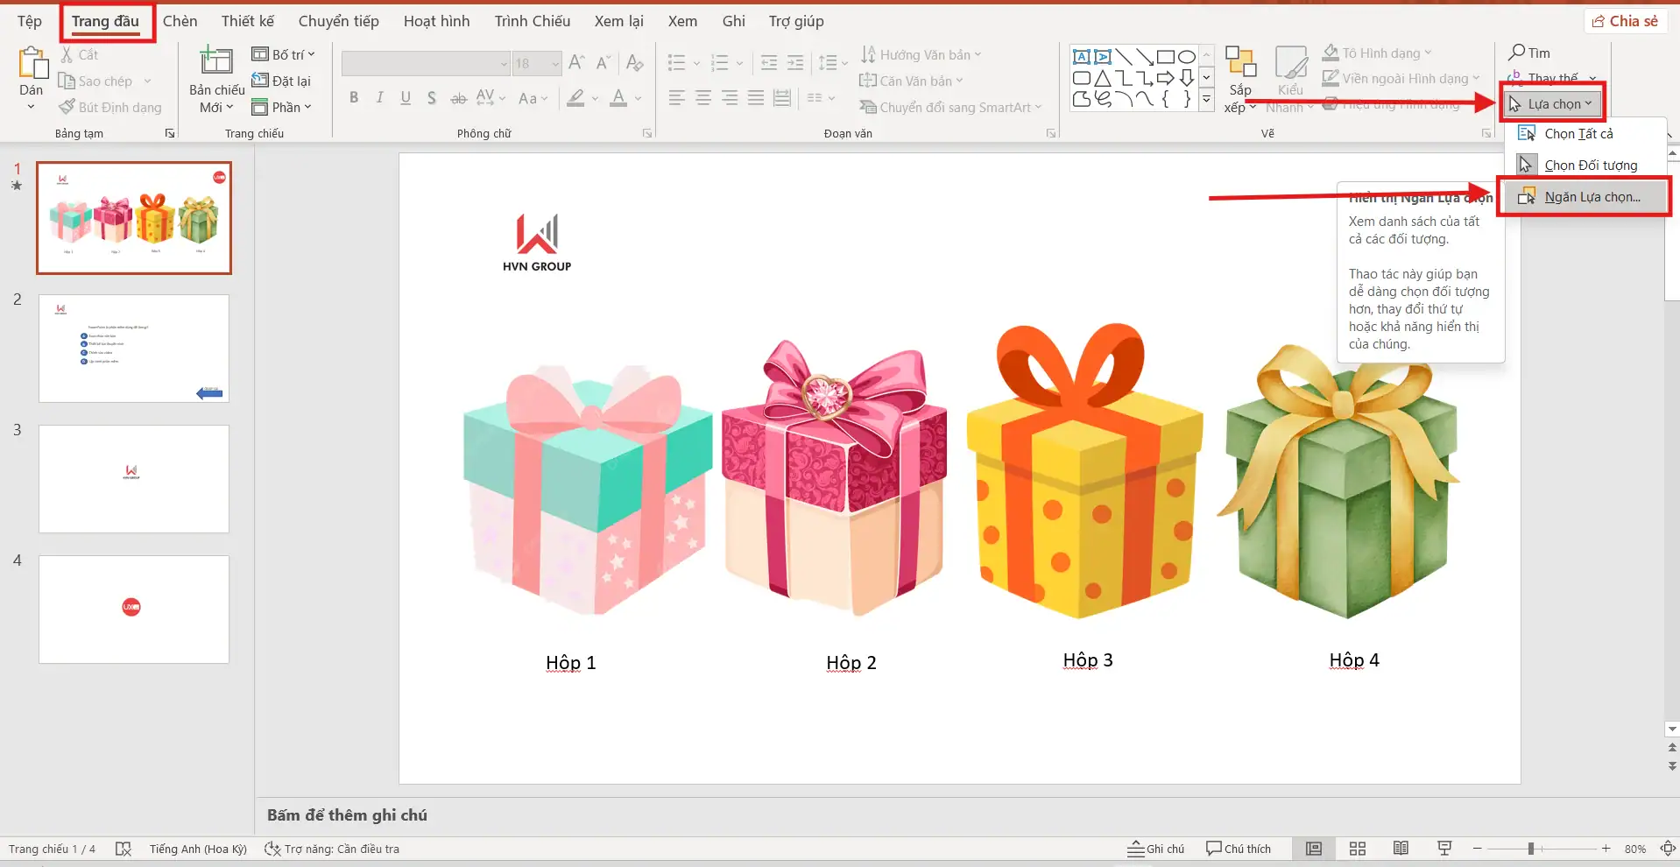Click the Sắp xếp arrange icon
The width and height of the screenshot is (1680, 867).
coord(1240,63)
